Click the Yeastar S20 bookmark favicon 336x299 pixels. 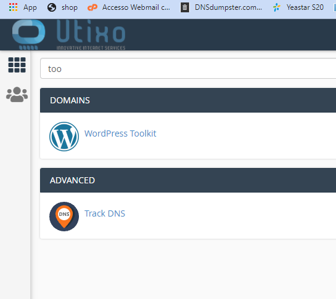(x=277, y=7)
